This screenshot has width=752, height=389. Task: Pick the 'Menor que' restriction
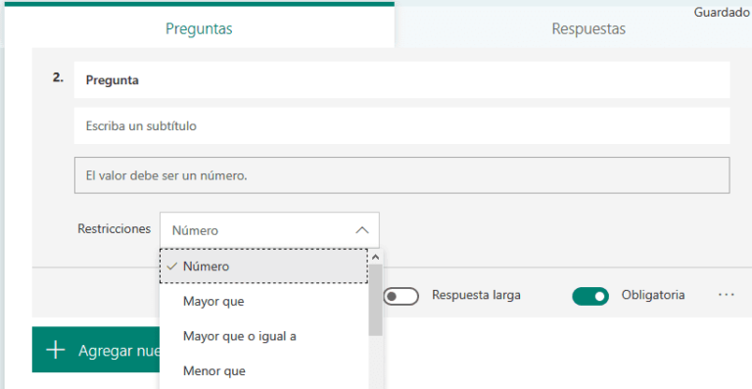263,370
